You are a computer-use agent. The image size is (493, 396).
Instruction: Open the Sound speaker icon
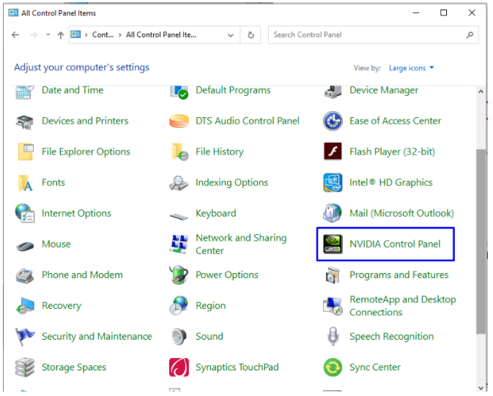pos(179,337)
